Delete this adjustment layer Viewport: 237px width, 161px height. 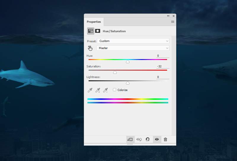165,139
